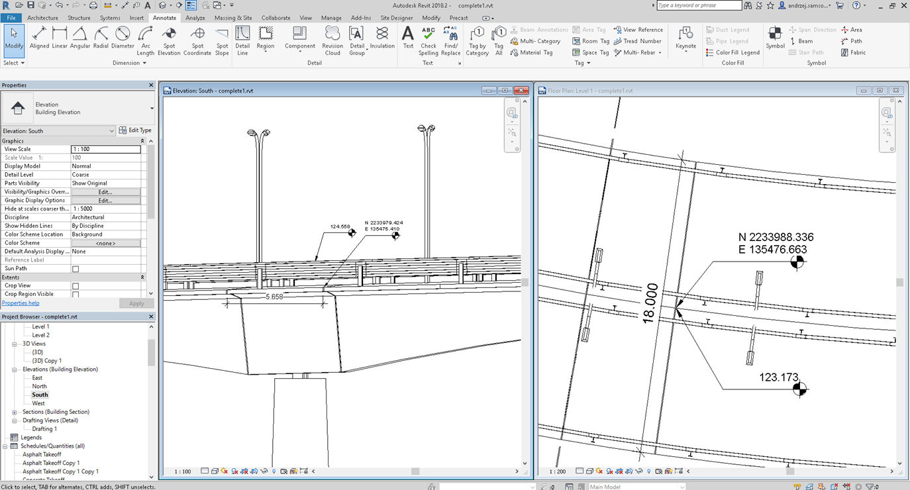Open the Properties help link
The height and width of the screenshot is (490, 910).
(21, 303)
